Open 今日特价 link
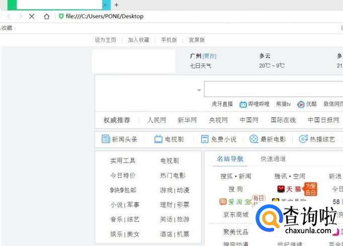The width and height of the screenshot is (343, 246). [123, 176]
